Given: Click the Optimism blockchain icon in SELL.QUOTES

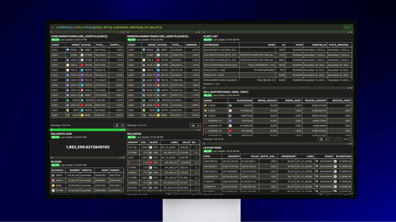Looking at the screenshot, I should (231, 131).
